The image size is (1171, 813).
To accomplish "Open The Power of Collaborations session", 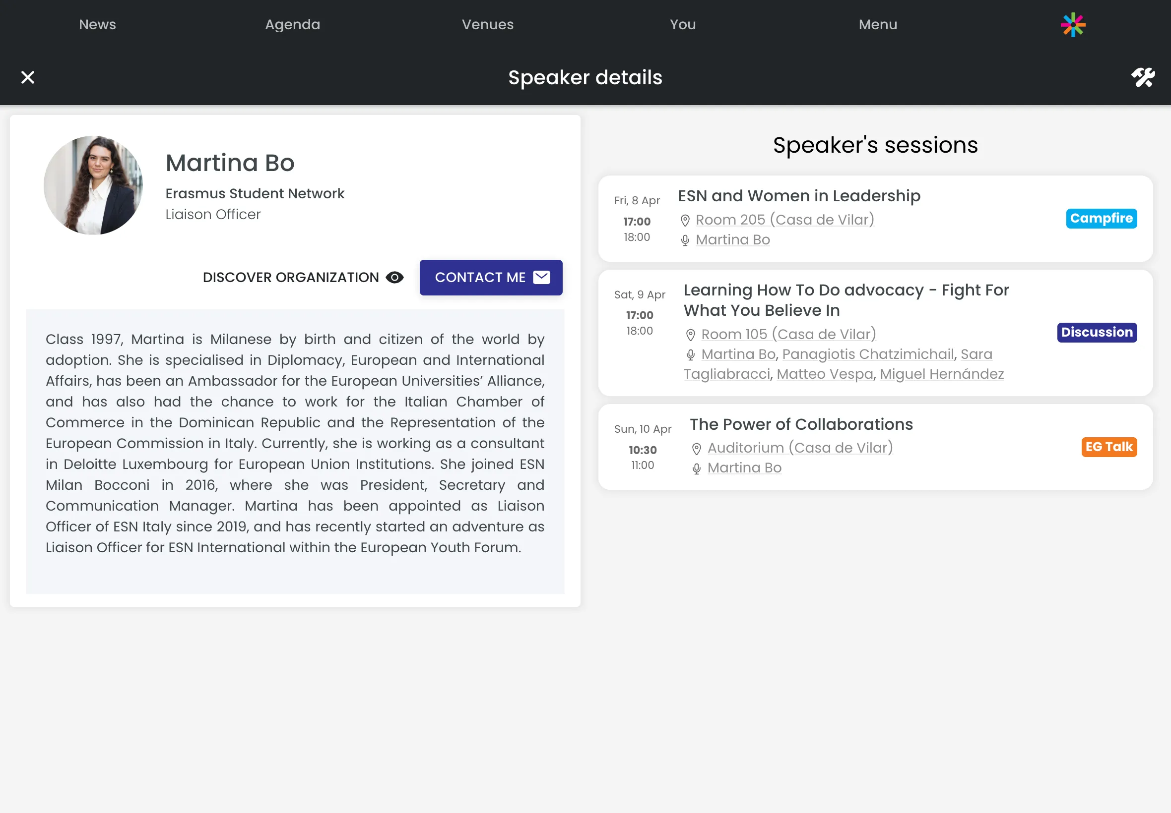I will [801, 424].
